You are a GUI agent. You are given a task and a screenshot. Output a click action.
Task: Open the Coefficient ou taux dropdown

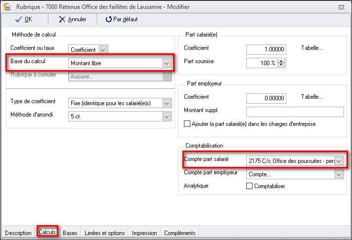[103, 49]
